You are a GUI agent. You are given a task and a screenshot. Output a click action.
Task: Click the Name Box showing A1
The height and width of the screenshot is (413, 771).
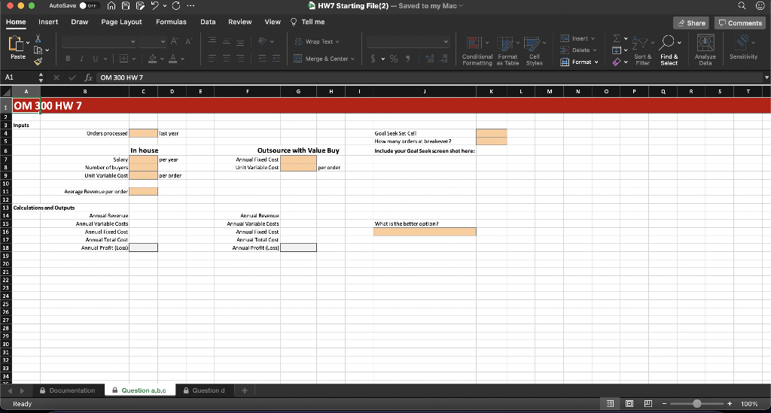[20, 77]
